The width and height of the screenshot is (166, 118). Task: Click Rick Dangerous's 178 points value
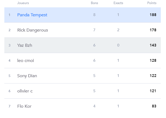pyautogui.click(x=153, y=30)
